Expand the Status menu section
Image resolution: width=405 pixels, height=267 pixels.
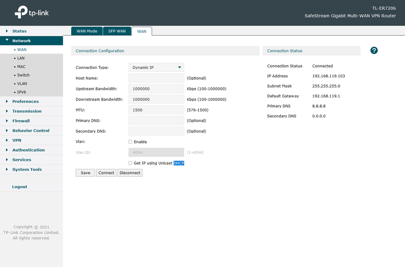click(32, 31)
